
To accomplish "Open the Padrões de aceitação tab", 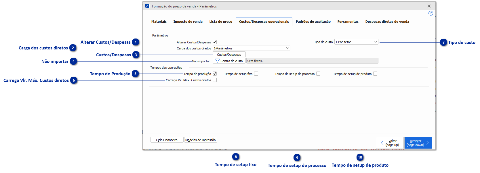I will [x=313, y=22].
